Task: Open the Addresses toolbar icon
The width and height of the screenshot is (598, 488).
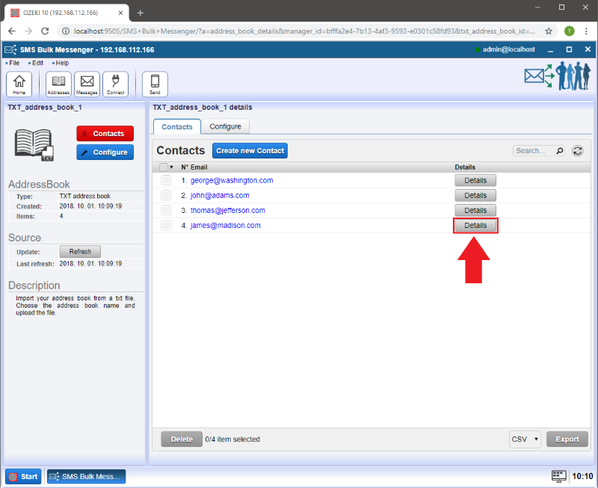Action: click(x=58, y=84)
